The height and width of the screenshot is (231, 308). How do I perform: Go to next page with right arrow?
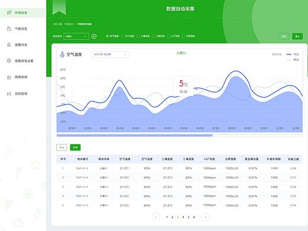click(x=206, y=217)
